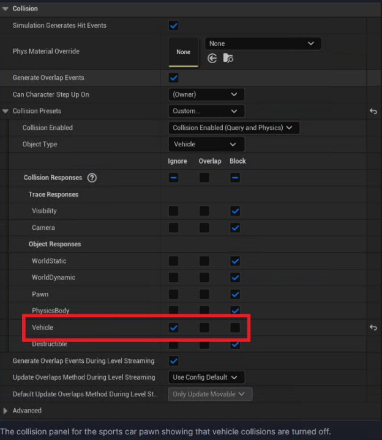Image resolution: width=382 pixels, height=440 pixels.
Task: Reset Collision Presets to default
Action: [x=373, y=111]
